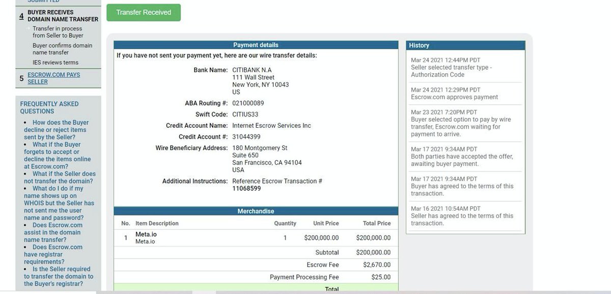The width and height of the screenshot is (611, 294).
Task: Open FAQ 'What if the Buyer forgets to accept'
Action: 57,156
